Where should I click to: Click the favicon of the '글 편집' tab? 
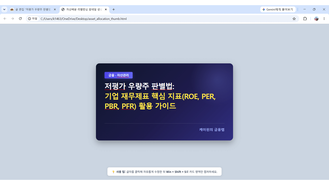tap(12, 10)
